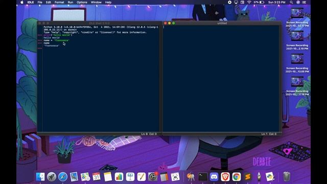Image resolution: width=327 pixels, height=184 pixels.
Task: Click the print("hello world") line in shell
Action: tap(58, 35)
